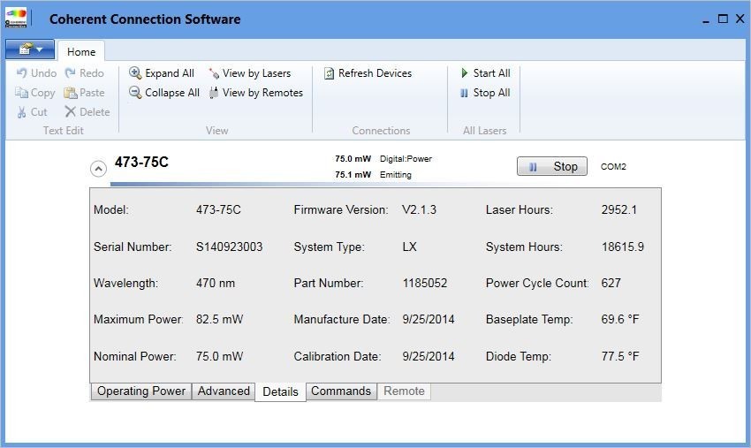Click the Cut scissors icon

(x=21, y=112)
